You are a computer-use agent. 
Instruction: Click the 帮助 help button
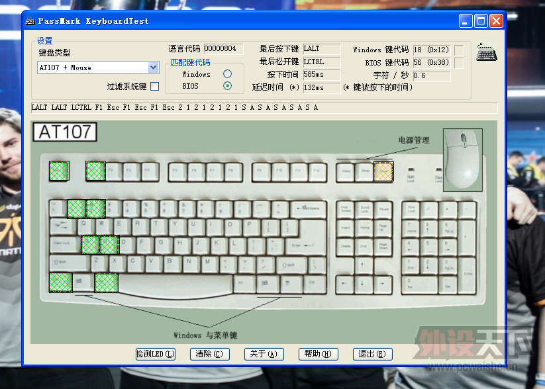(x=317, y=354)
